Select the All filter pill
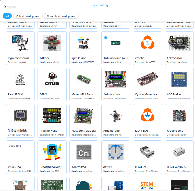 tap(7, 16)
